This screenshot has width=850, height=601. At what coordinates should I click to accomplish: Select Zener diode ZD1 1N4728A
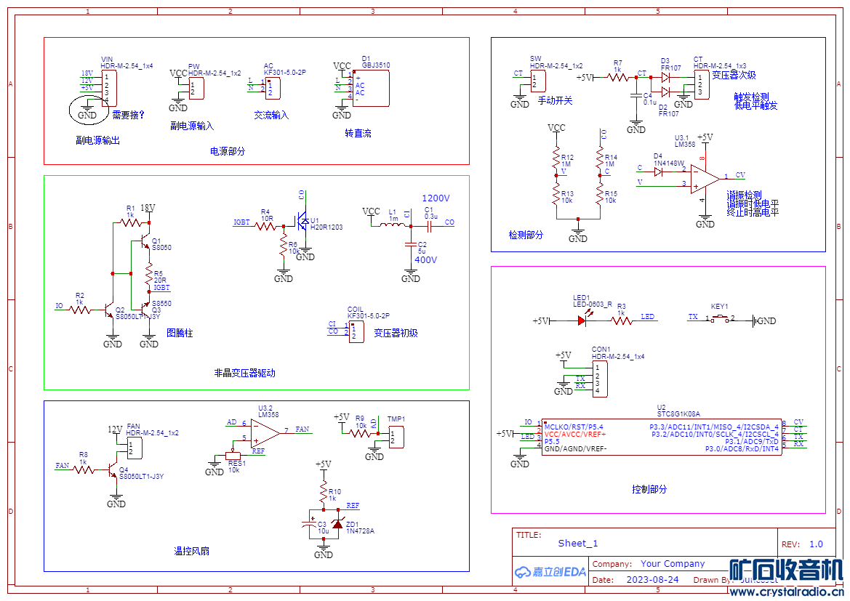[338, 524]
